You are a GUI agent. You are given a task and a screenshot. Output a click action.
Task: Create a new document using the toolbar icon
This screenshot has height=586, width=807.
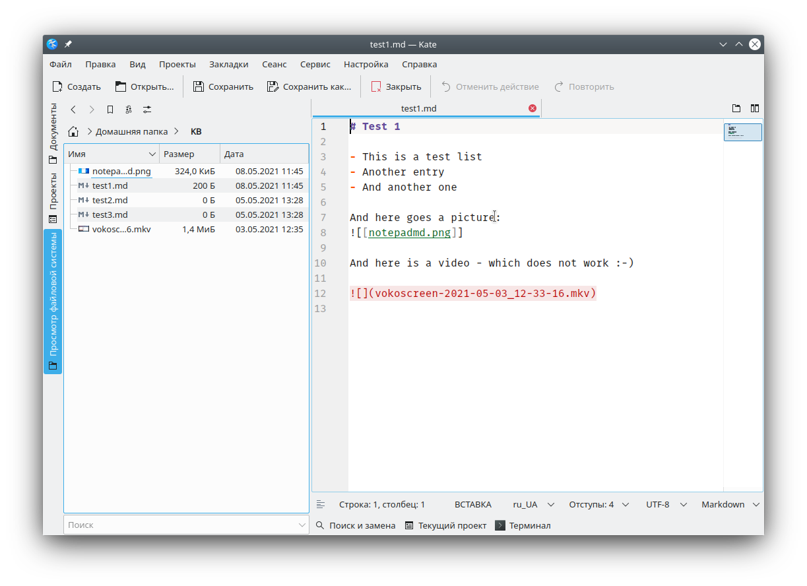pyautogui.click(x=76, y=86)
